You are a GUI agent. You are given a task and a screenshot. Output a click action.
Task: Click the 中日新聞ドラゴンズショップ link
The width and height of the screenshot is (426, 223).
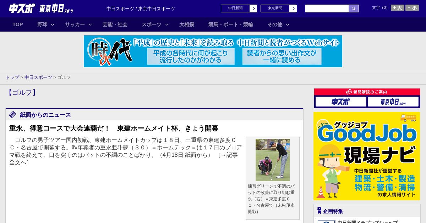coord(367,222)
